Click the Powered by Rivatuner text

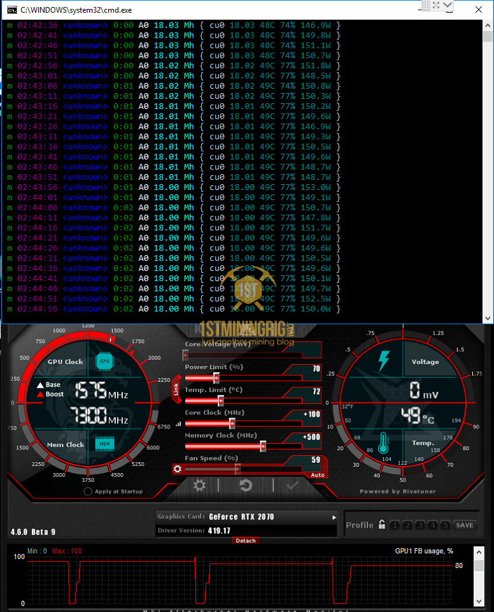click(398, 492)
